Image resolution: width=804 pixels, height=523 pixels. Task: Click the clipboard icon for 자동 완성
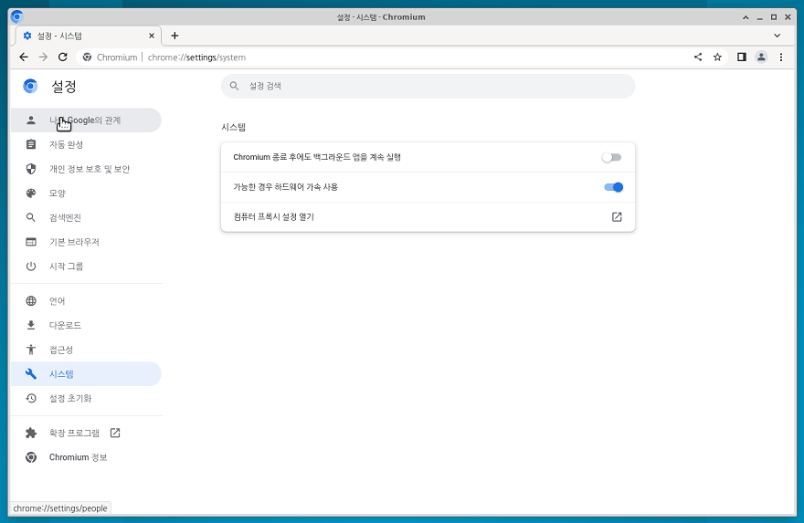(31, 144)
